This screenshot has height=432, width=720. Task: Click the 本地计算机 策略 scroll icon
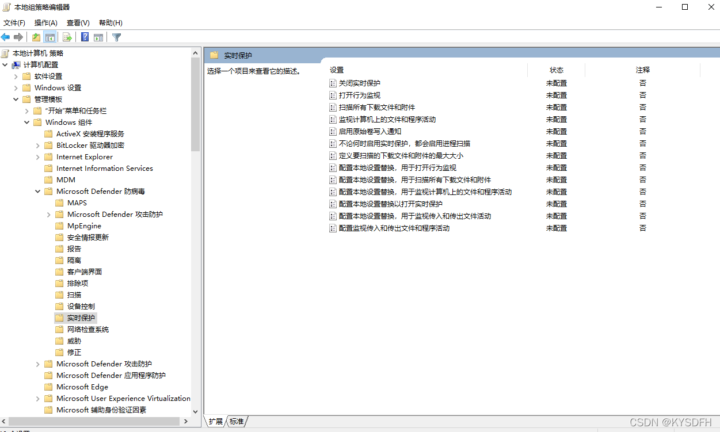[x=5, y=53]
